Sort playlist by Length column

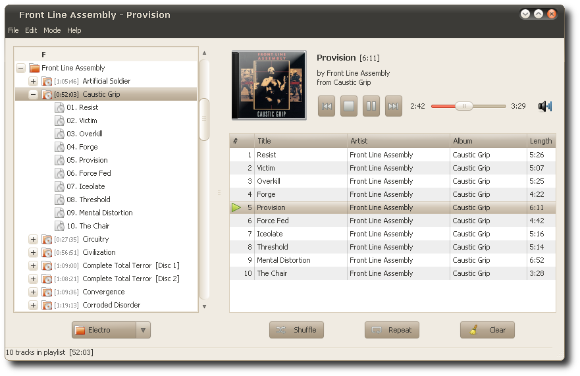(x=541, y=141)
